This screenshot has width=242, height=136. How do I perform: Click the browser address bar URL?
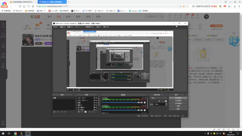coord(55,6)
